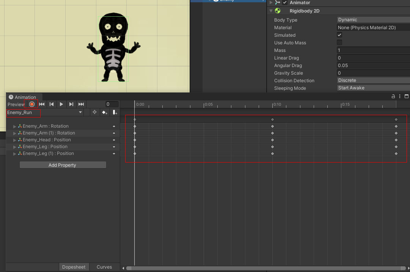This screenshot has height=272, width=410.
Task: Toggle Preview mode in Animation window
Action: coord(16,104)
